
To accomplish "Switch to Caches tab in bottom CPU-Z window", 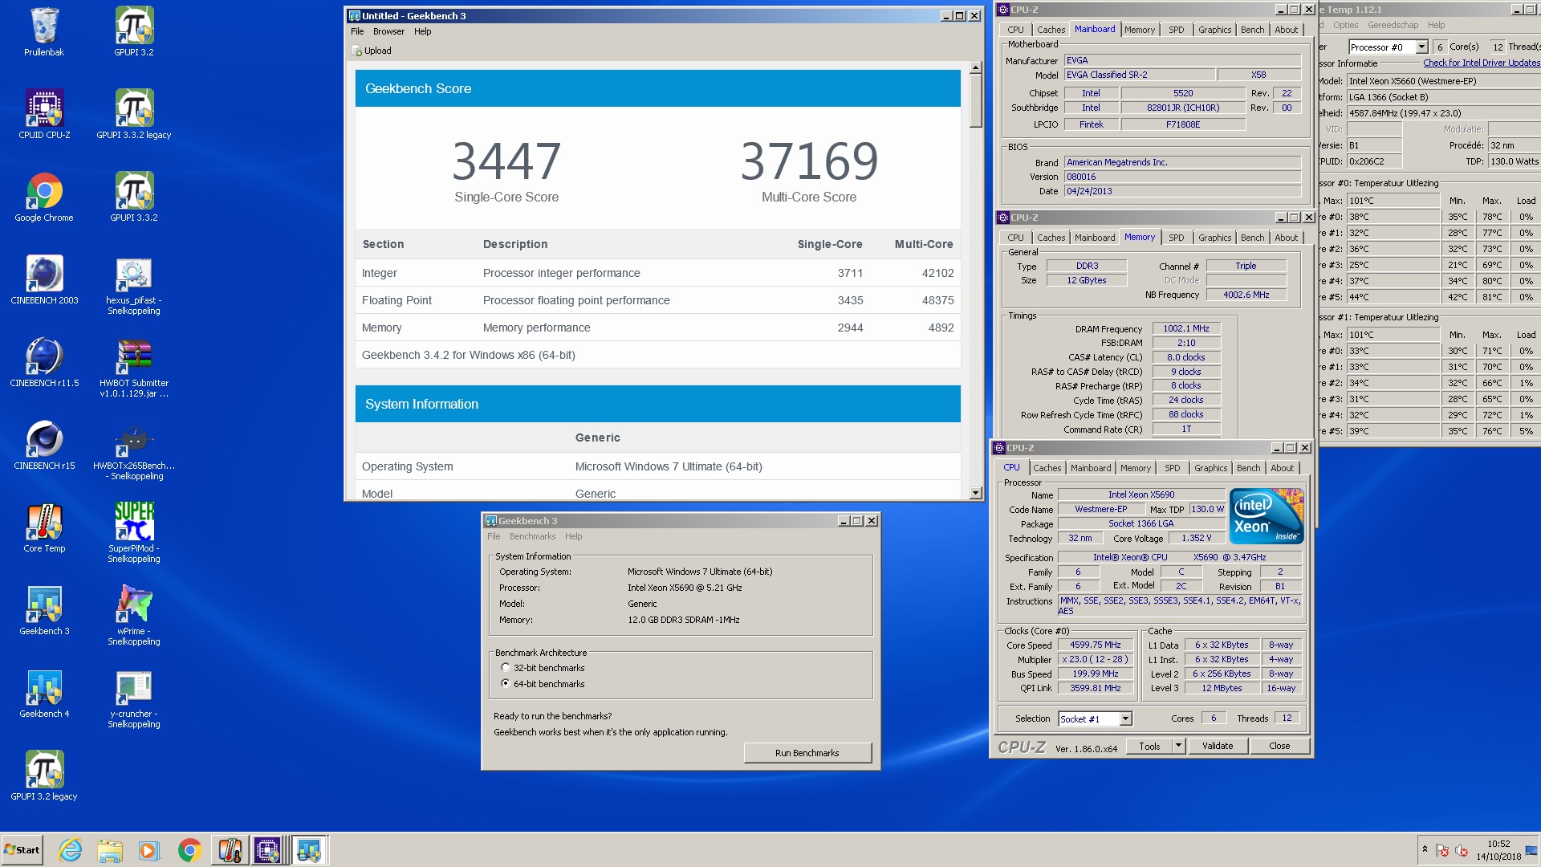I will pyautogui.click(x=1047, y=468).
